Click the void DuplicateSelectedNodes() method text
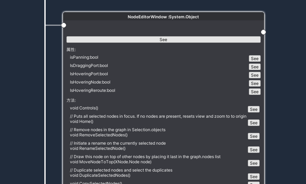Viewport: 306px width, 184px height. pyautogui.click(x=100, y=175)
